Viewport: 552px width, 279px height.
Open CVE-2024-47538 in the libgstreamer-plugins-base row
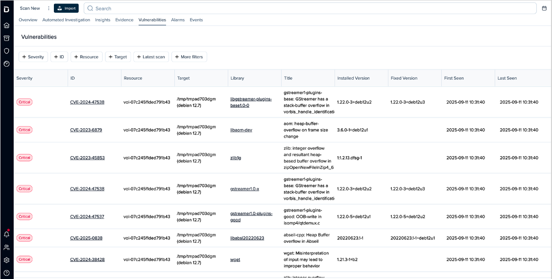click(x=87, y=102)
